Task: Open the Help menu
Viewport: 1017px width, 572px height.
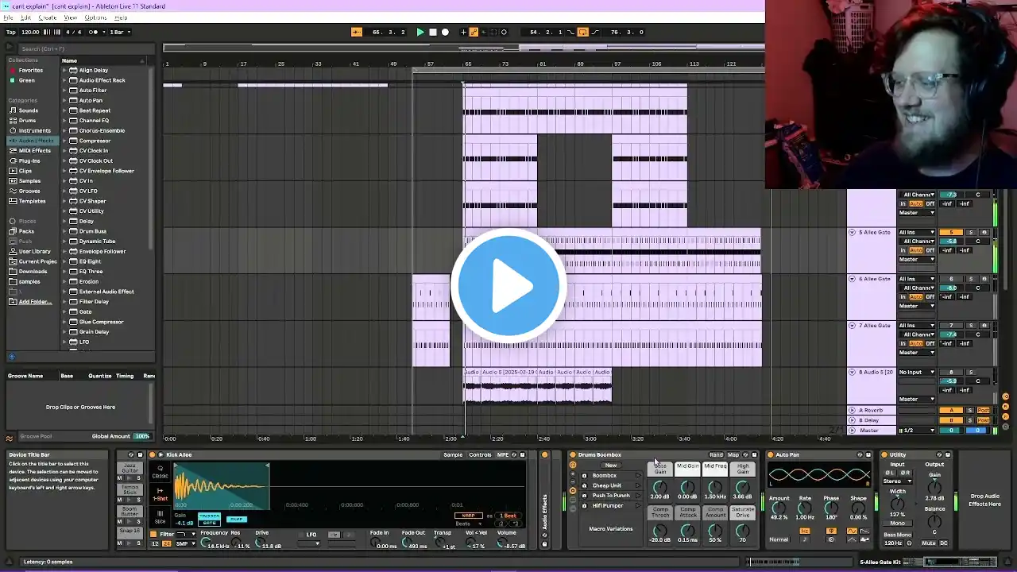Action: pyautogui.click(x=121, y=17)
